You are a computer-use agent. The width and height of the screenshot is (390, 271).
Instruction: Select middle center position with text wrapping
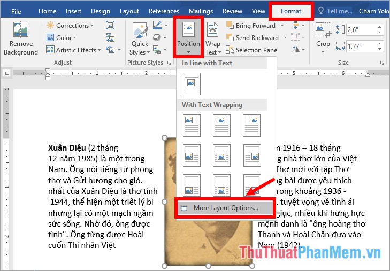tap(221, 156)
